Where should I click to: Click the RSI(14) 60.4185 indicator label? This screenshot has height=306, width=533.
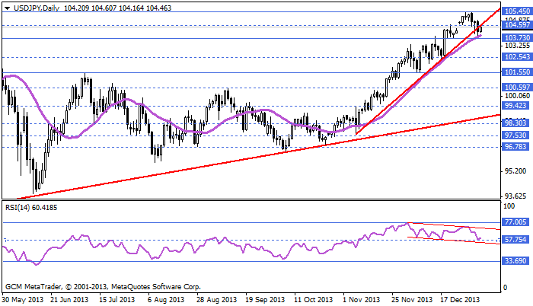click(31, 207)
